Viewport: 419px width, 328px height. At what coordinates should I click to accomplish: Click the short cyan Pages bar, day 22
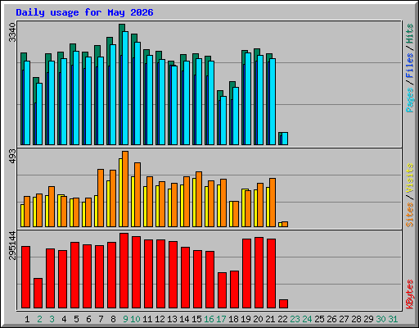click(x=285, y=139)
